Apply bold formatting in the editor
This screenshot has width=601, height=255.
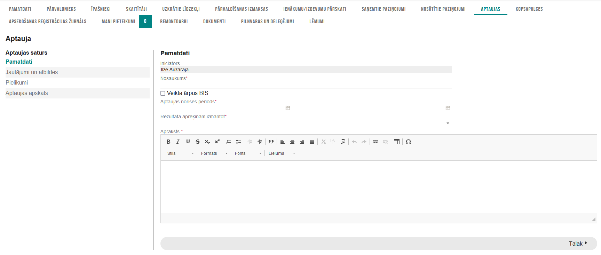point(168,142)
